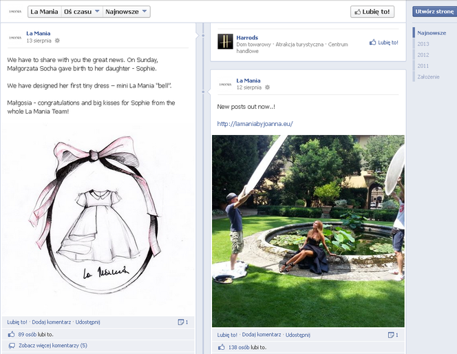457x354 pixels.
Task: Open the garden photoshoot photo
Action: pos(308,231)
